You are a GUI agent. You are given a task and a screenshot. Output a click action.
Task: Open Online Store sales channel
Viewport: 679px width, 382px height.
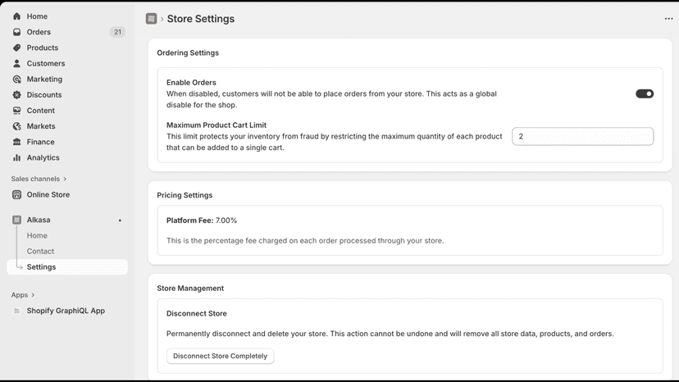pyautogui.click(x=48, y=194)
